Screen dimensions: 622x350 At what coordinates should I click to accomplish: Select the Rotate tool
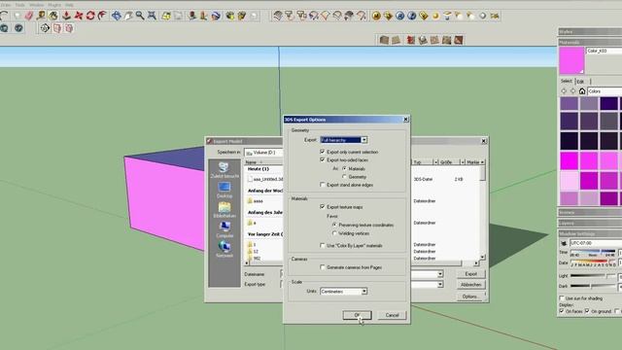click(x=90, y=16)
